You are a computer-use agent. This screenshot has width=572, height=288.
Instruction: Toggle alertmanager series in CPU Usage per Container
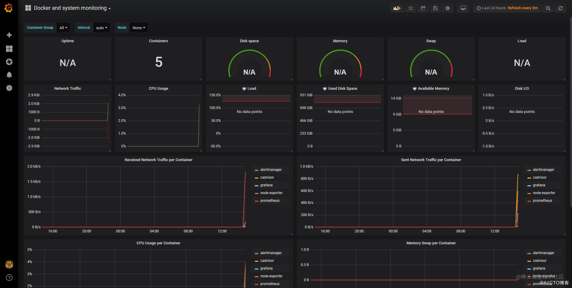[x=271, y=253]
